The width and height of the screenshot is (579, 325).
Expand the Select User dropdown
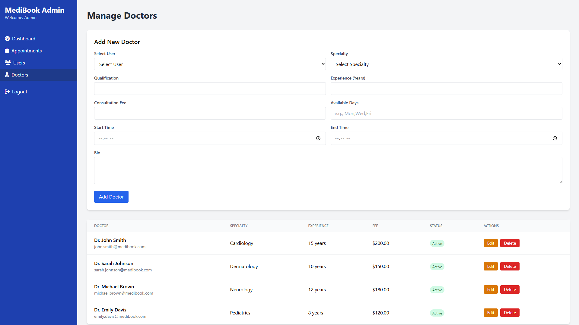tap(210, 64)
